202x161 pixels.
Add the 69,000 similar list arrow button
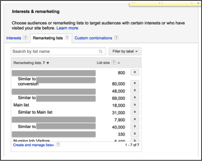(135, 98)
